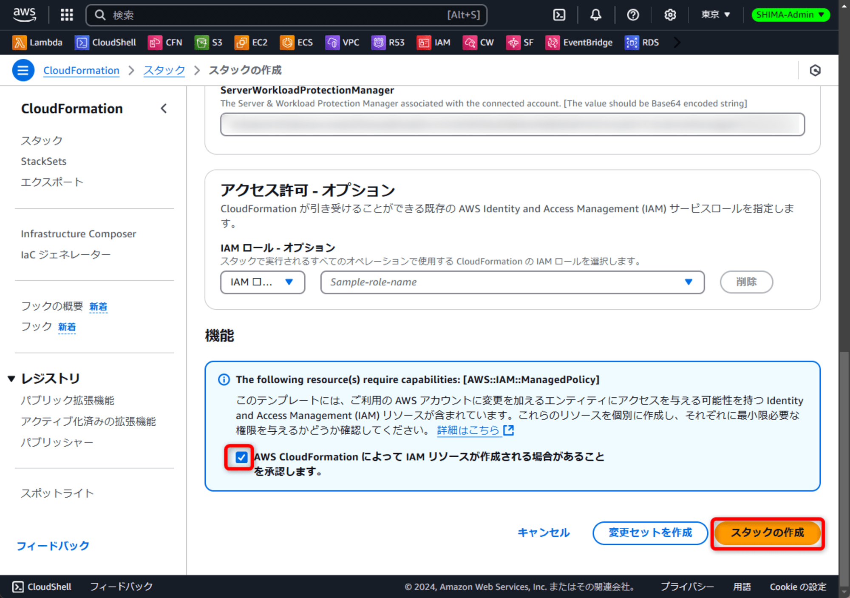850x598 pixels.
Task: Click the ServerWorkloadProtectionManager input field
Action: click(x=512, y=124)
